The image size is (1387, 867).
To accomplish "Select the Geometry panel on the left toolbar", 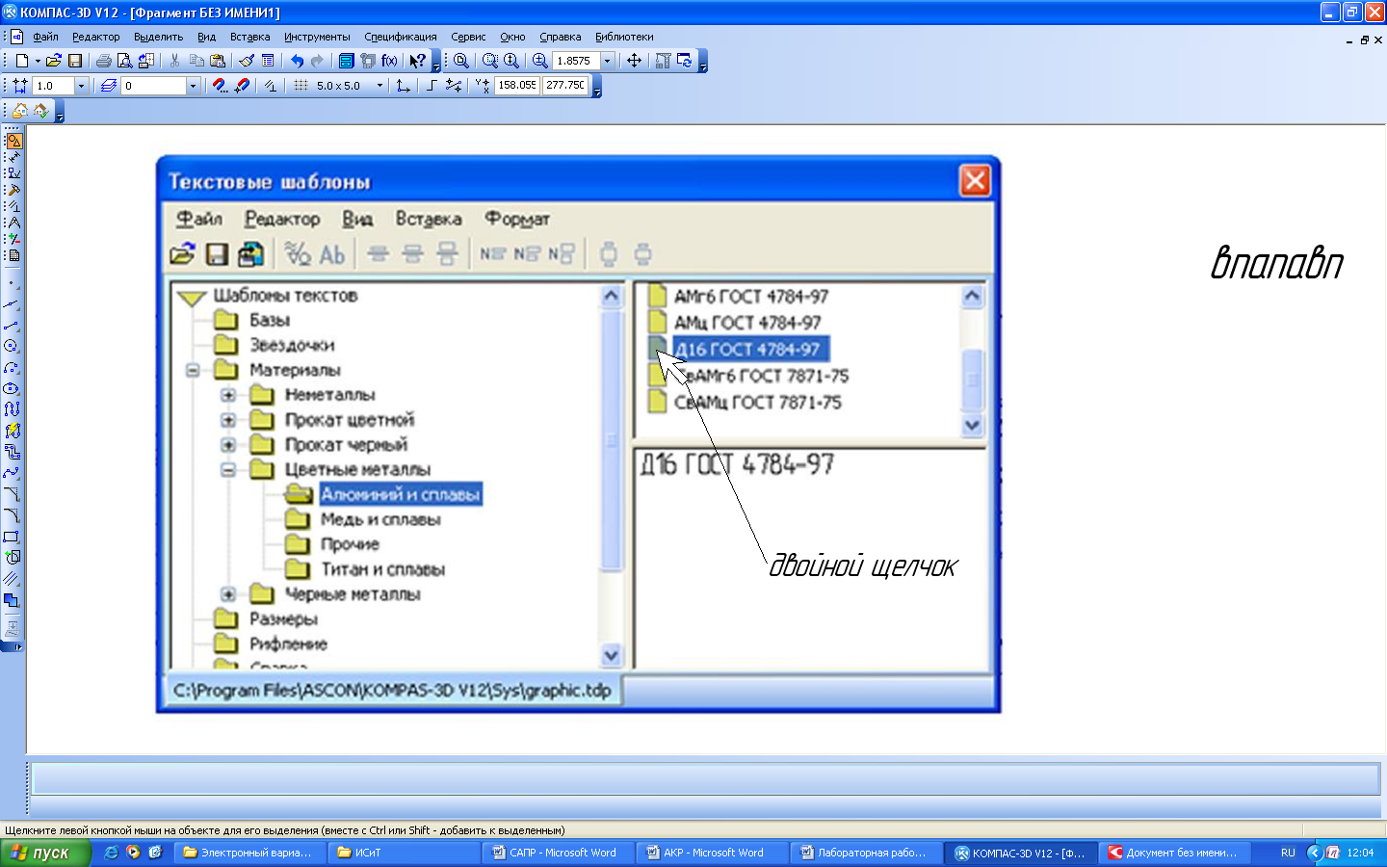I will point(13,141).
